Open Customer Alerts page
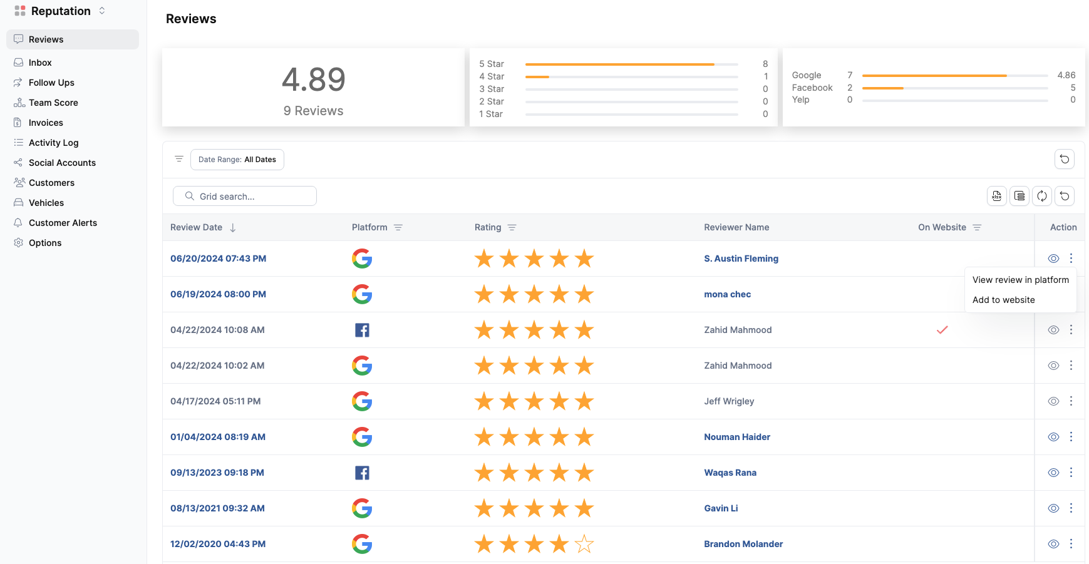This screenshot has width=1089, height=564. 63,223
